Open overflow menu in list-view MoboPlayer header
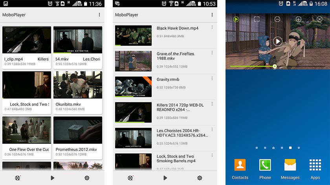Image resolution: width=330 pixels, height=185 pixels. [x=212, y=14]
